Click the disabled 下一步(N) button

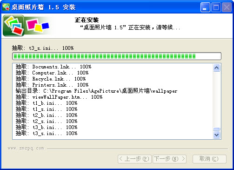169,159
